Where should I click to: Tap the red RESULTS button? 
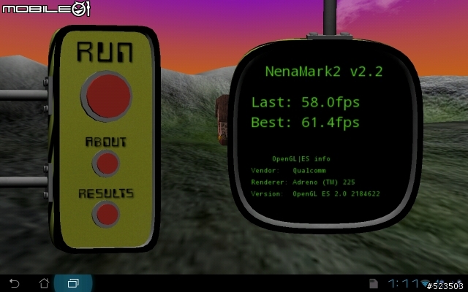click(106, 214)
